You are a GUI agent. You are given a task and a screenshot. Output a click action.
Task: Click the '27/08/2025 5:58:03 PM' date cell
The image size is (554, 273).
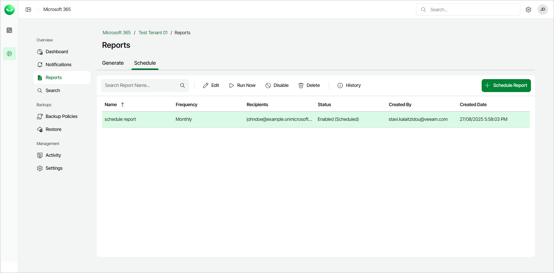pyautogui.click(x=483, y=119)
